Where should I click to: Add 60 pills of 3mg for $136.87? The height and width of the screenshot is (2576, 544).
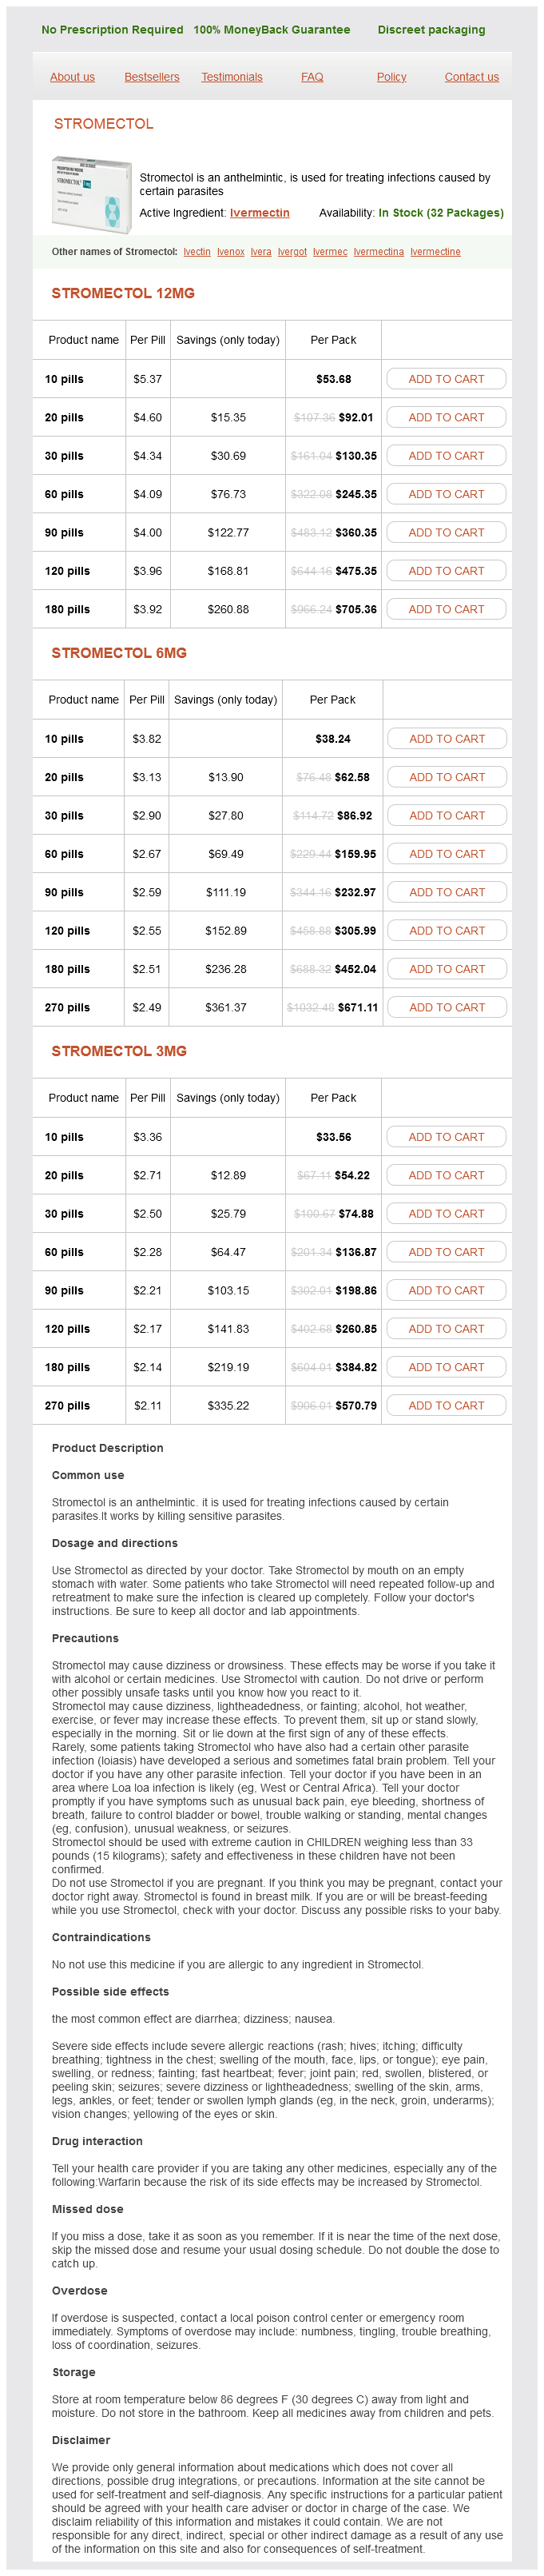coord(446,1252)
